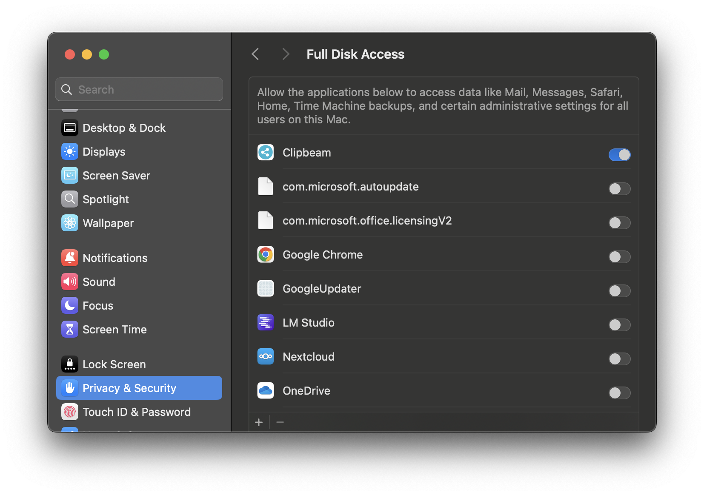Click the Displays sun icon
Viewport: 704px width, 495px height.
click(x=70, y=151)
